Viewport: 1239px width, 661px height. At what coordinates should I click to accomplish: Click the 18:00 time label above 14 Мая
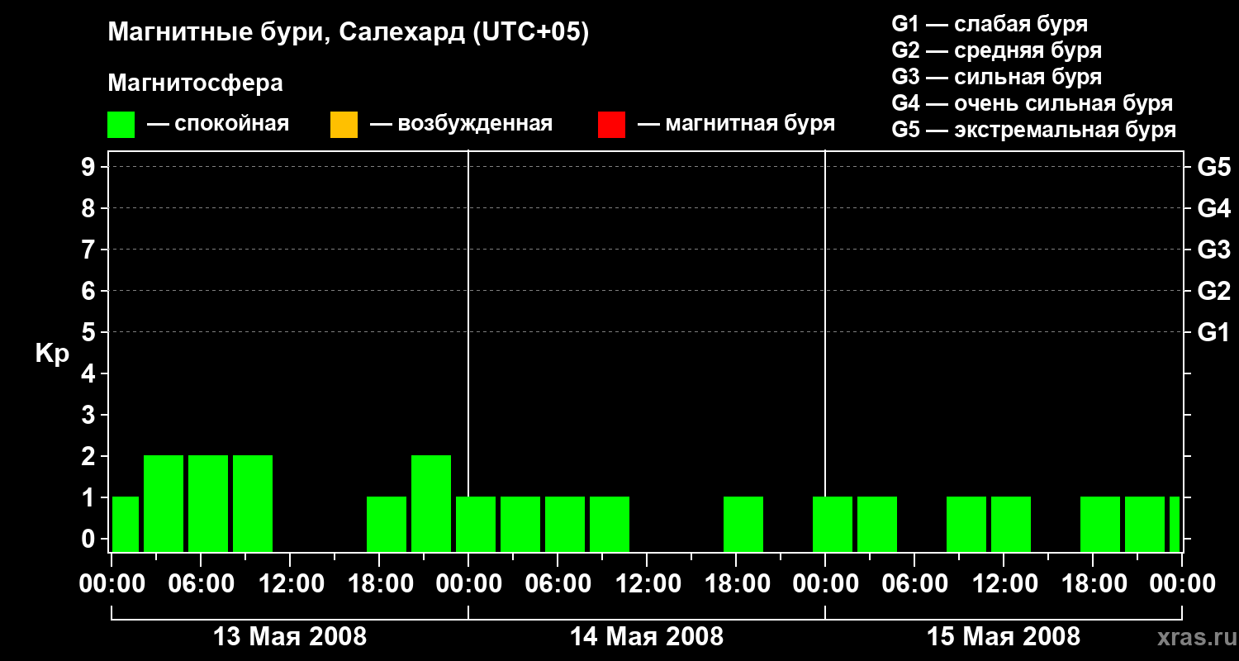(x=736, y=584)
